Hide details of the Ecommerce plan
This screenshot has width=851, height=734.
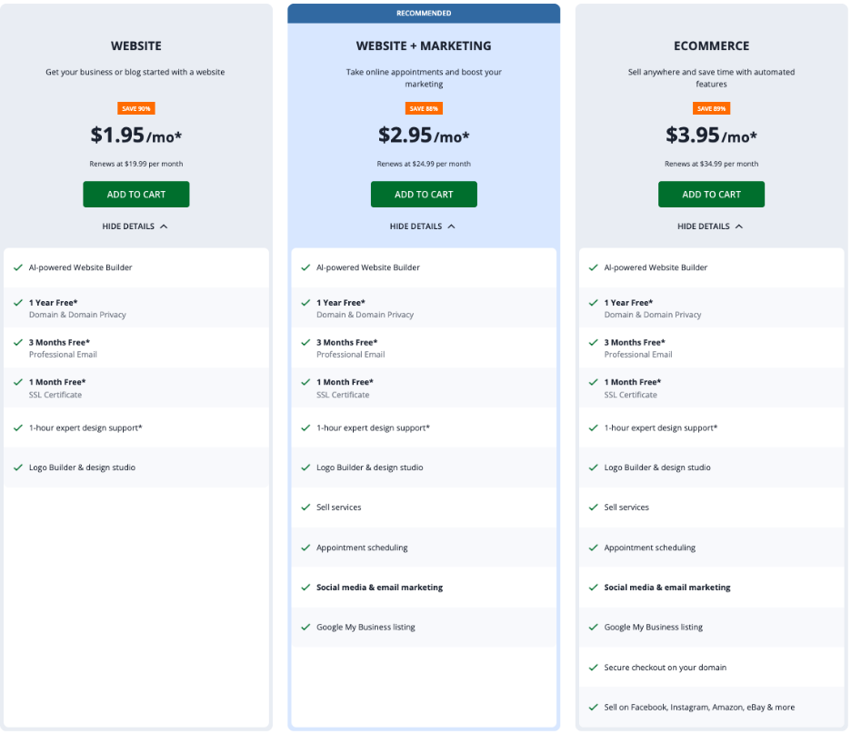(710, 226)
